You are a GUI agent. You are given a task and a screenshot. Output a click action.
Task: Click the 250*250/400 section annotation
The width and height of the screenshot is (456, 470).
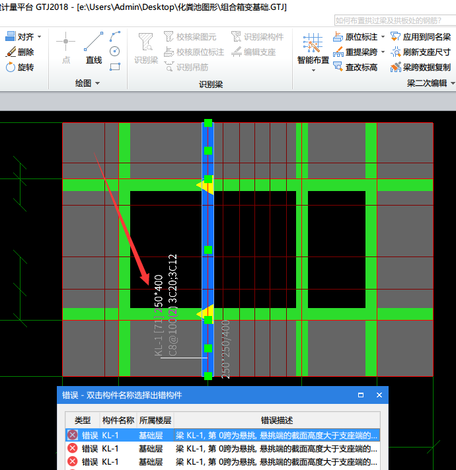[x=225, y=350]
